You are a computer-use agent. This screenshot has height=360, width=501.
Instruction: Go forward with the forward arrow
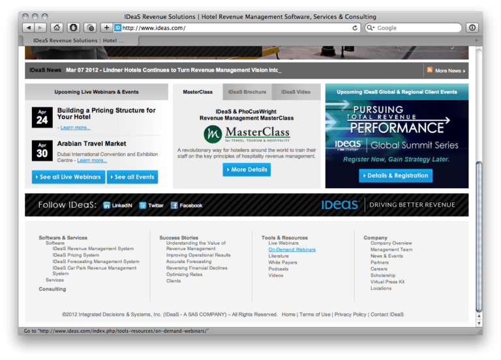coord(40,28)
